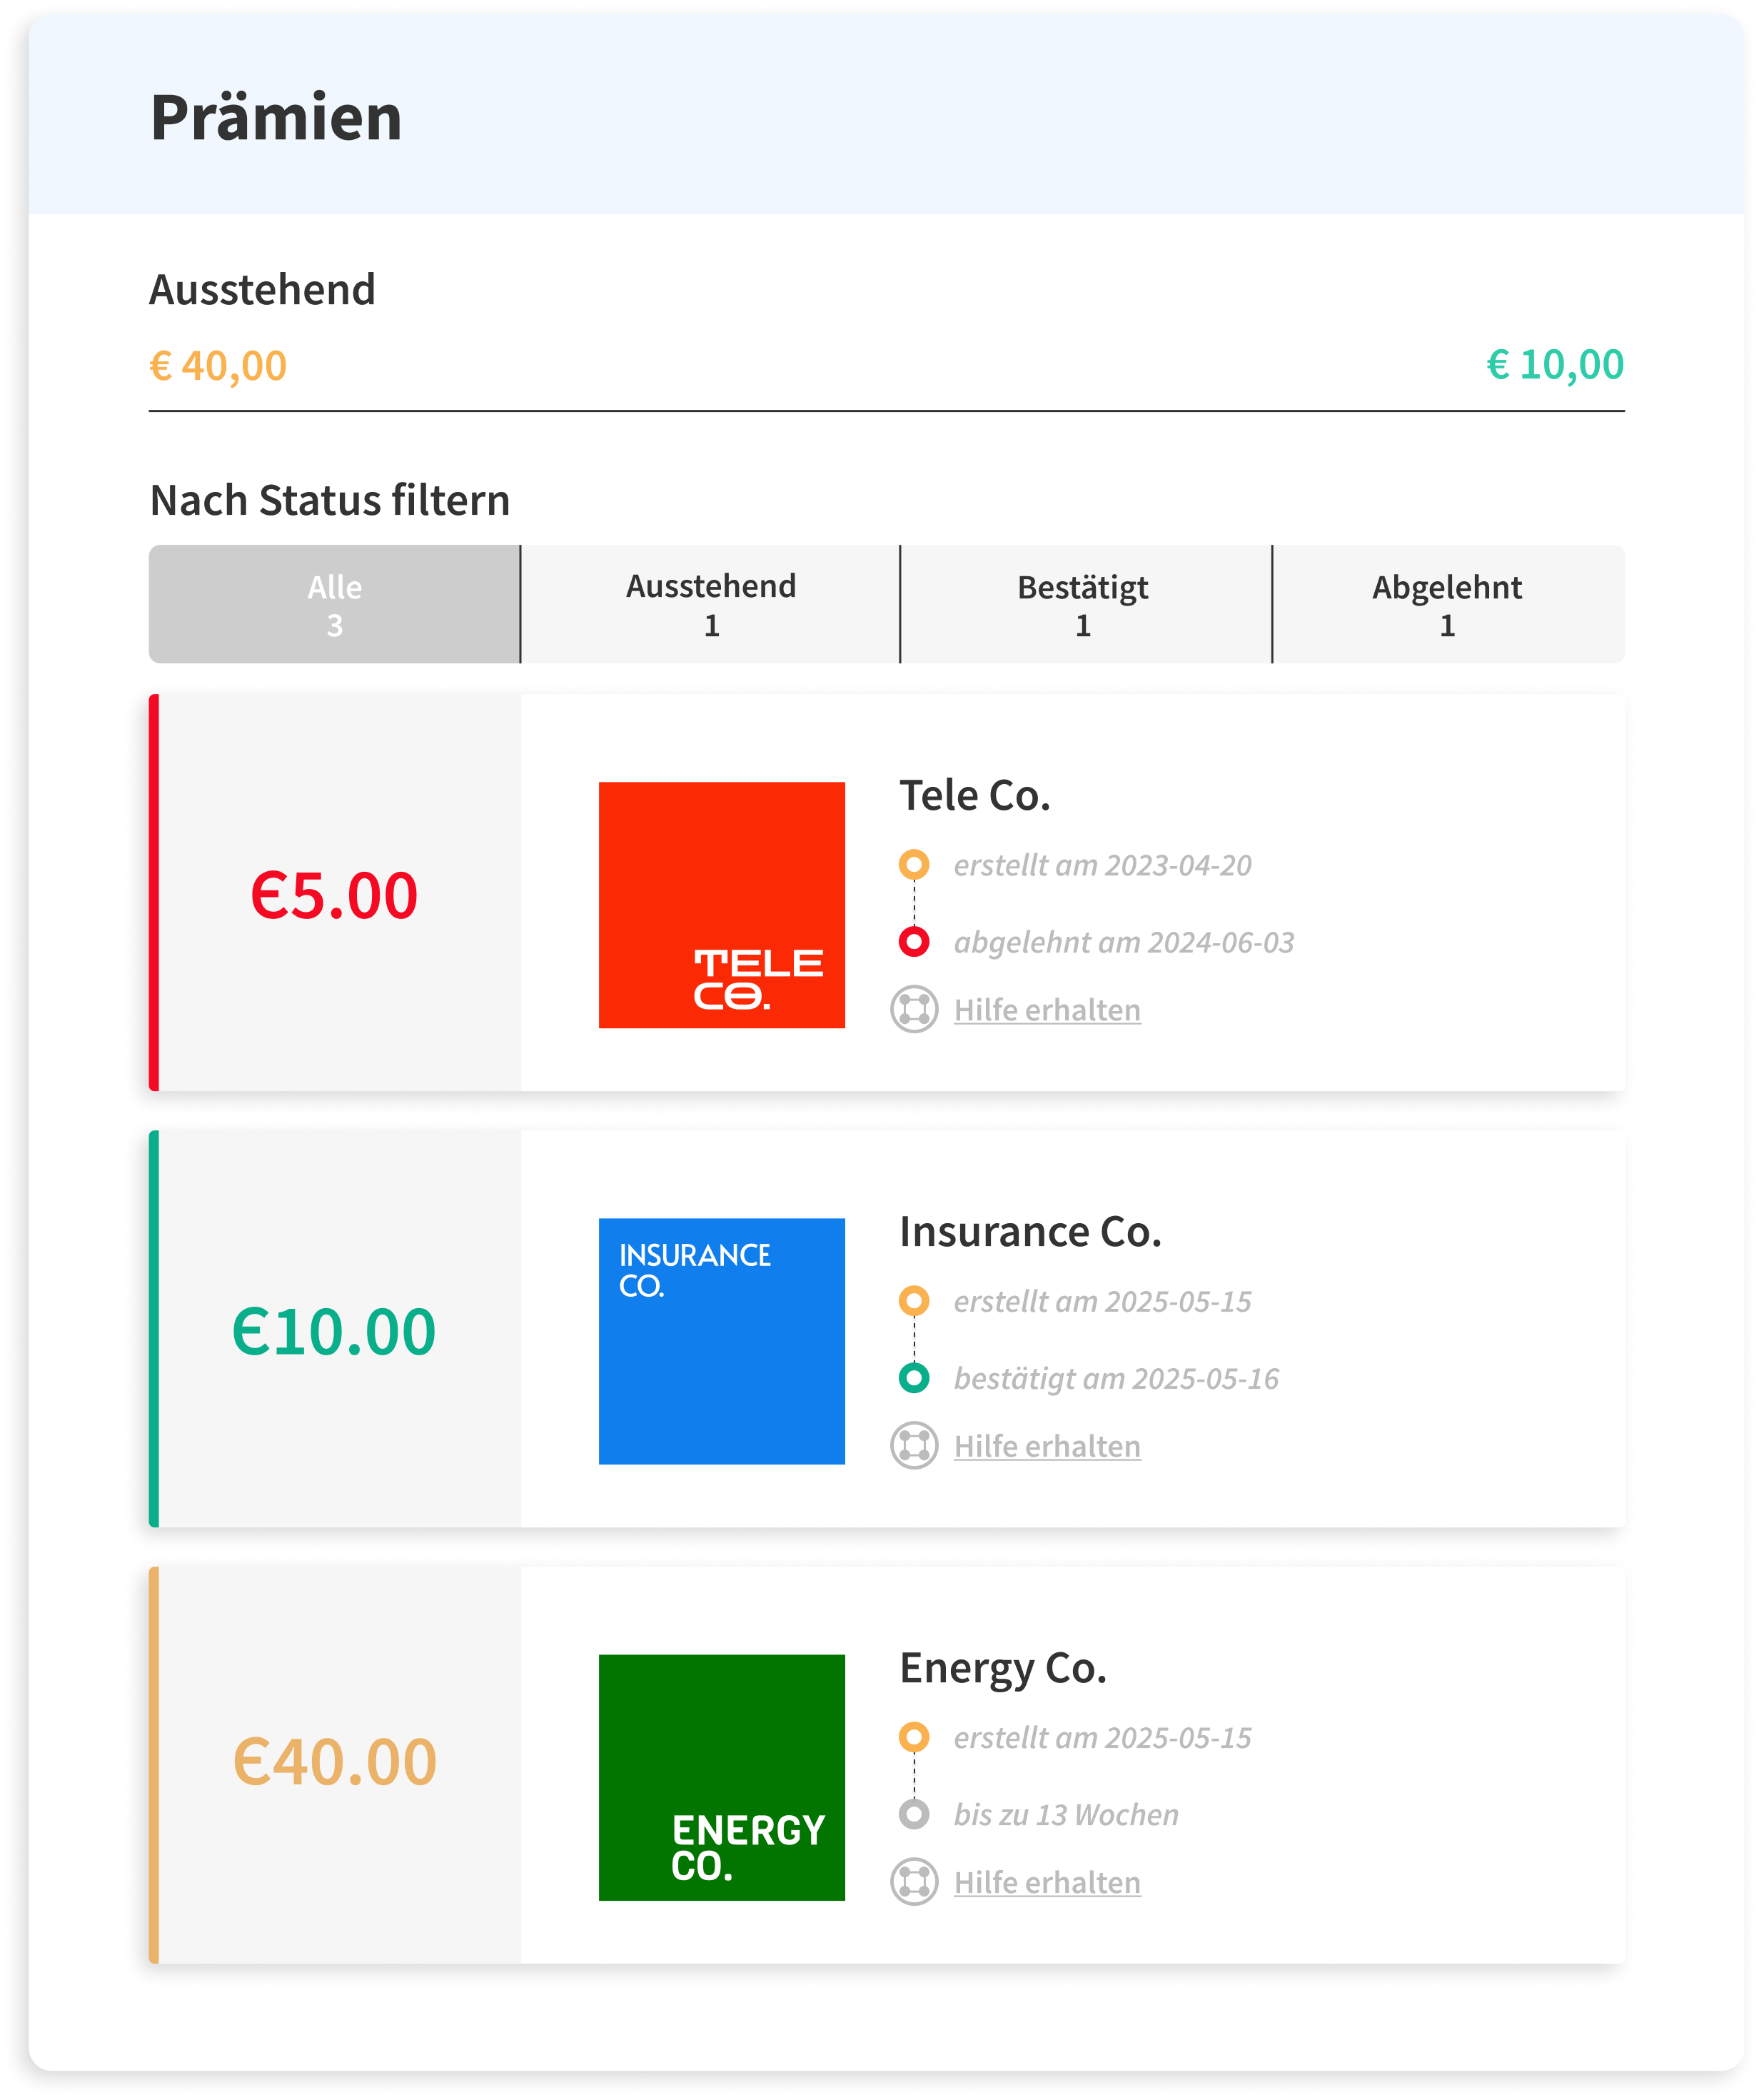
Task: Click the orange 'erstellt' dot for Energy Co.
Action: point(914,1736)
